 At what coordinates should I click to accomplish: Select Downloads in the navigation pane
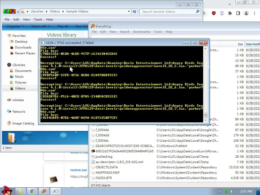click(23, 47)
